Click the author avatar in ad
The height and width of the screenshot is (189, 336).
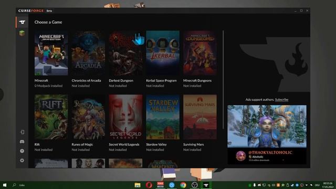click(241, 156)
